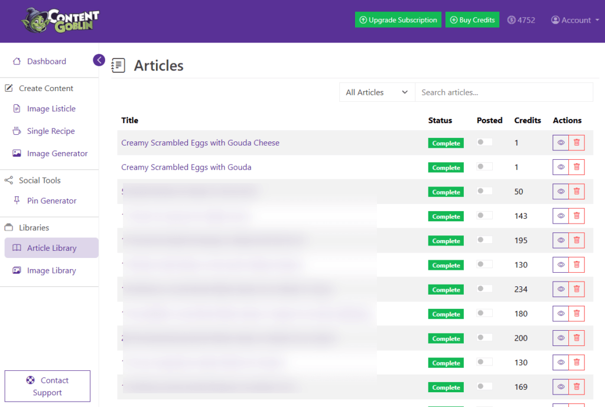Toggle Posted for Creamy Scrambled Eggs with Gouda Cheese
The height and width of the screenshot is (407, 605).
coord(484,142)
